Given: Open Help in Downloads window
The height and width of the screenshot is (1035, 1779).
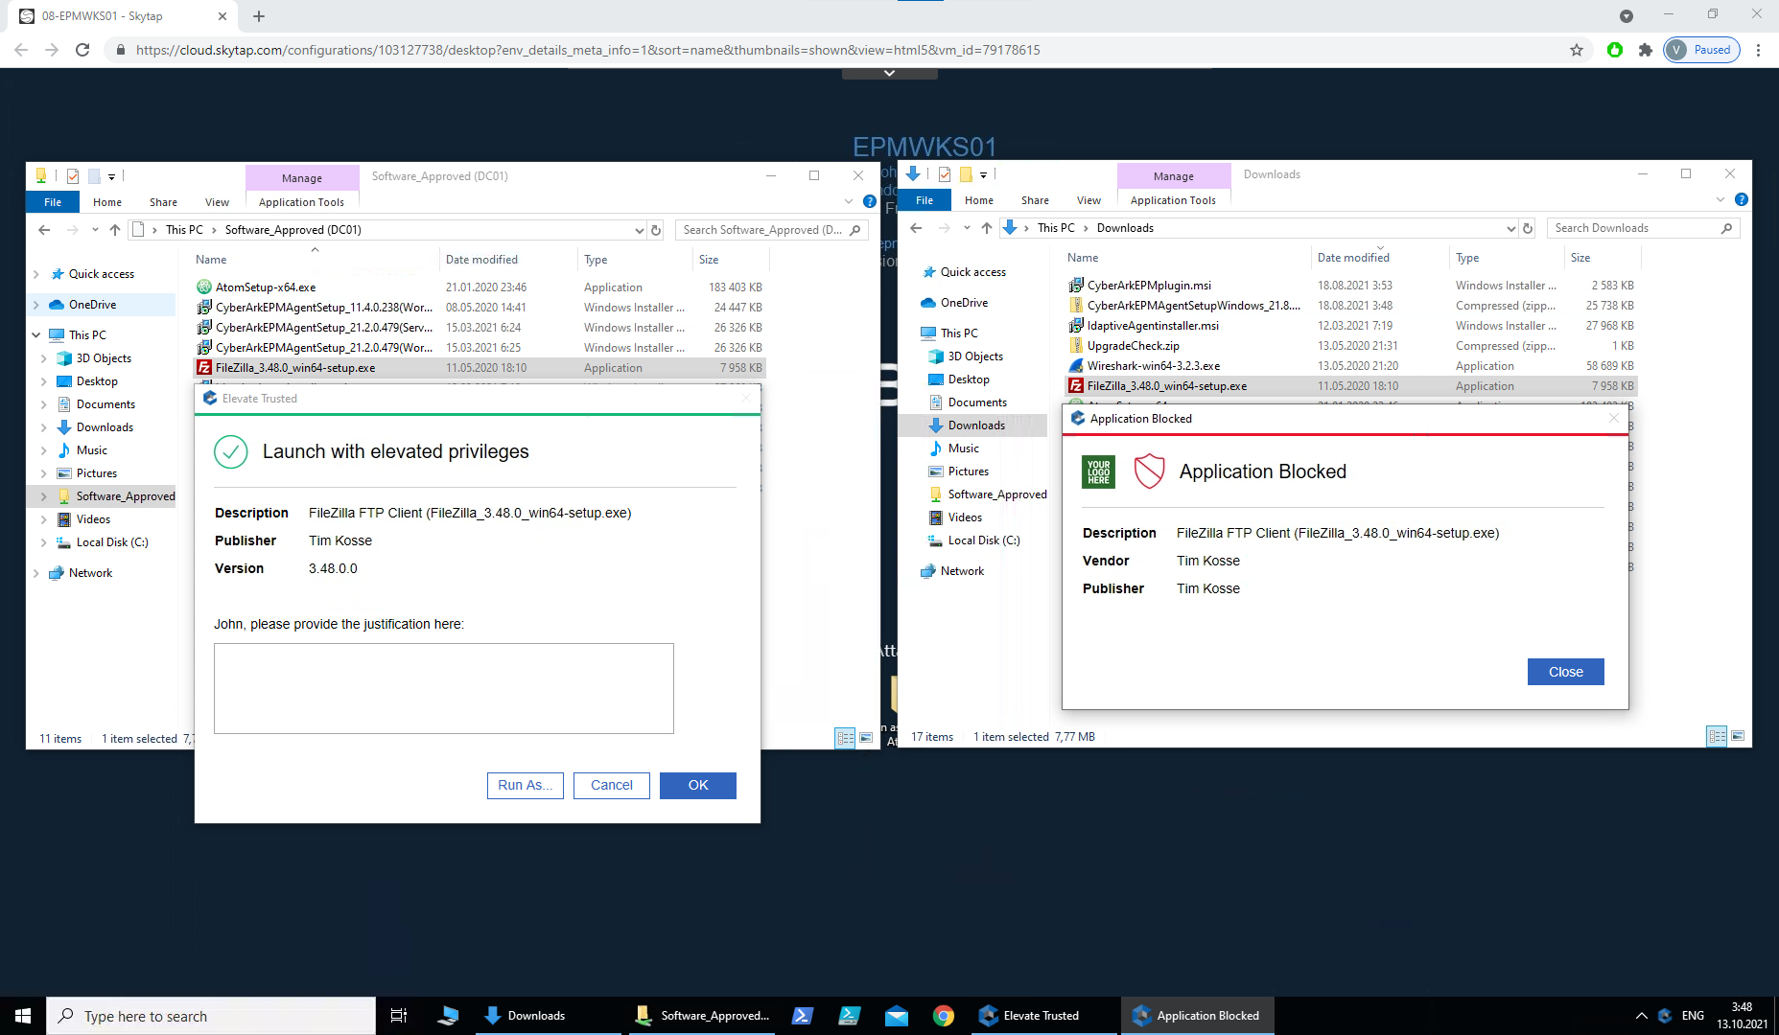Looking at the screenshot, I should [x=1742, y=199].
